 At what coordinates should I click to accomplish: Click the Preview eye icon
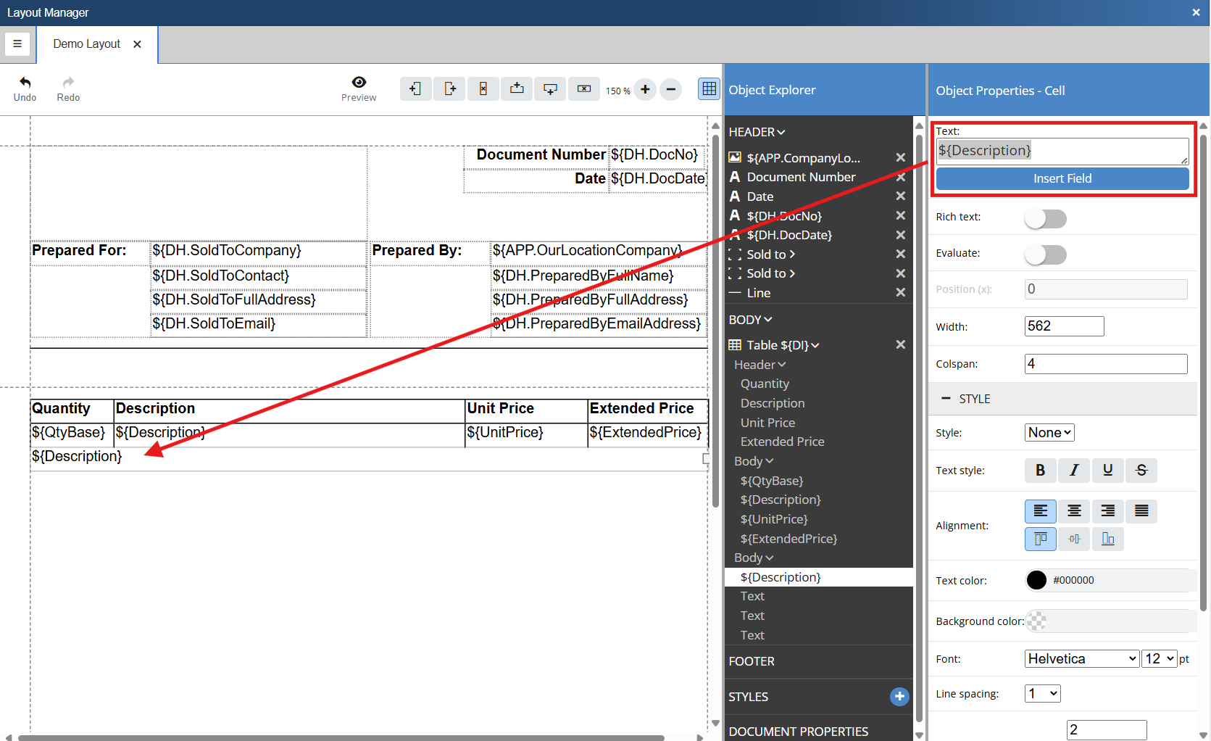tap(359, 83)
